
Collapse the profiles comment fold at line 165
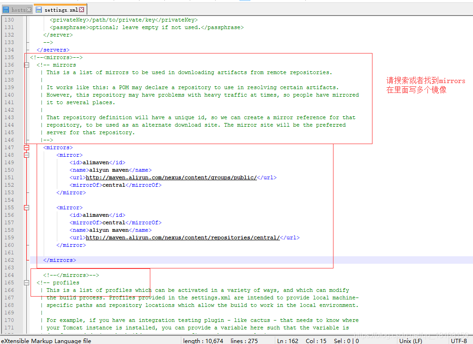27,283
